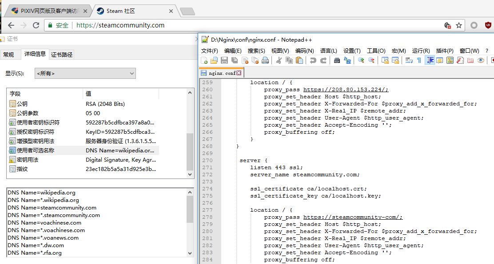
Task: Open the 设置(T) menu
Action: [352, 51]
